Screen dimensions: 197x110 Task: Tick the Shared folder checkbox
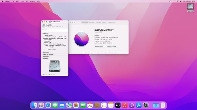click(x=47, y=50)
